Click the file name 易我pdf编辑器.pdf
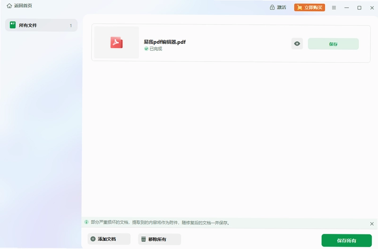 (164, 42)
